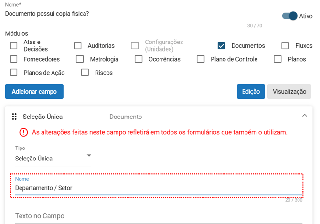Select the Planos de Ação checkbox
The height and width of the screenshot is (224, 320).
pyautogui.click(x=14, y=73)
